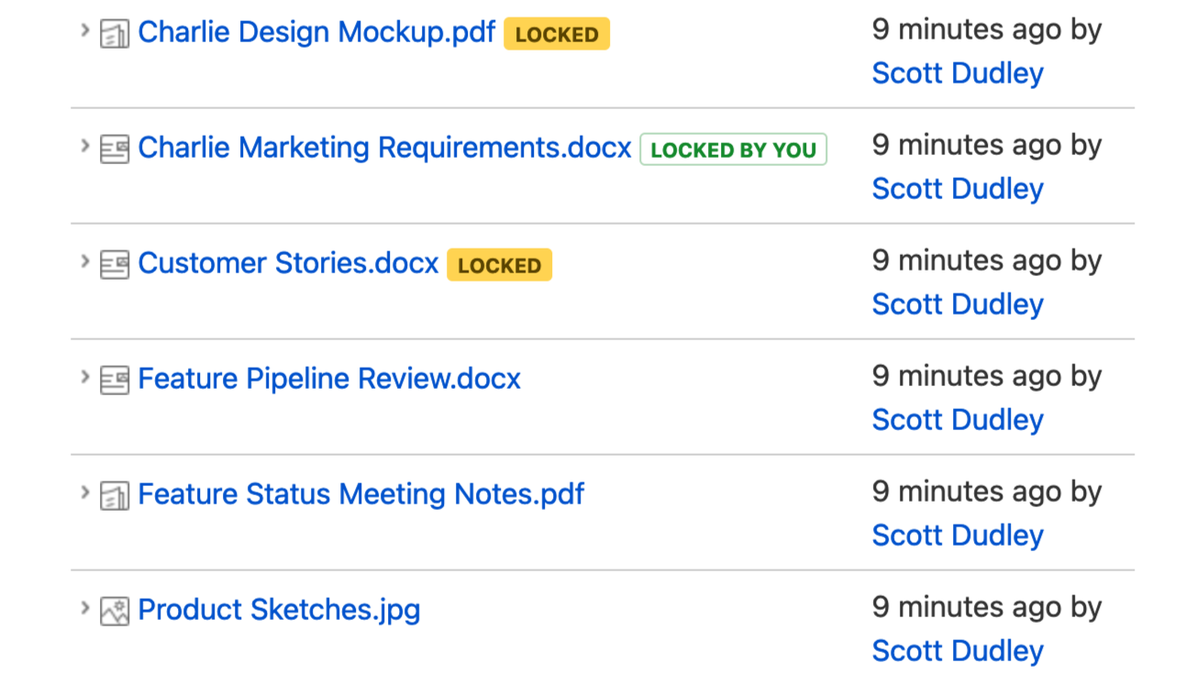
Task: Expand the Feature Pipeline Review.docx row
Action: coord(84,377)
